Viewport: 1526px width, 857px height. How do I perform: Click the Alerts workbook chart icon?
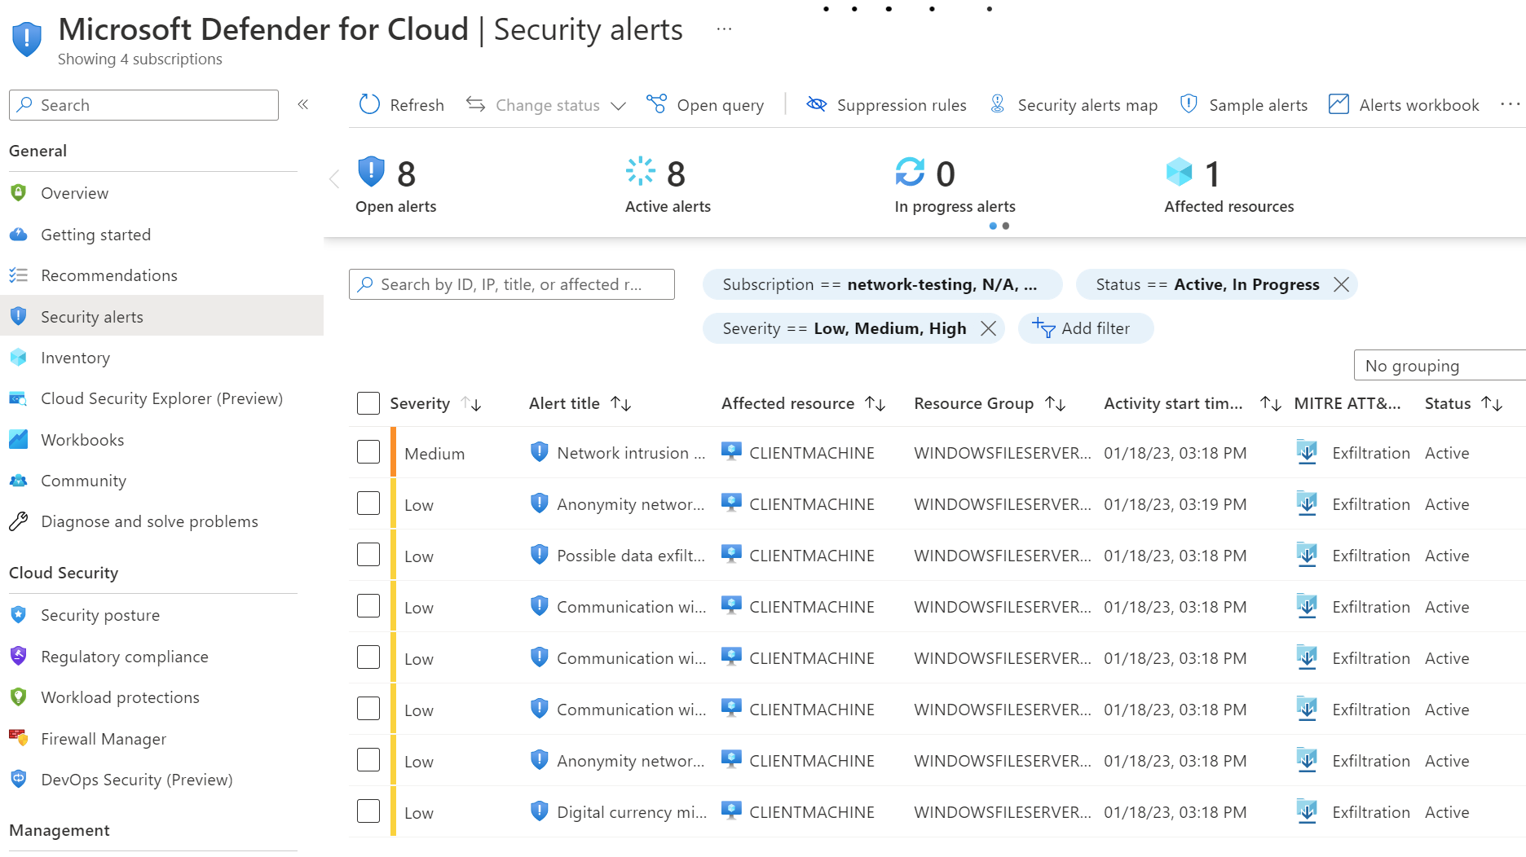coord(1339,104)
